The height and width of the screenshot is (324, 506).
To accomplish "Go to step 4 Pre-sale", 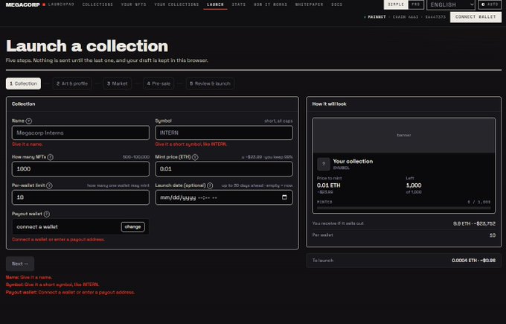I will [158, 83].
